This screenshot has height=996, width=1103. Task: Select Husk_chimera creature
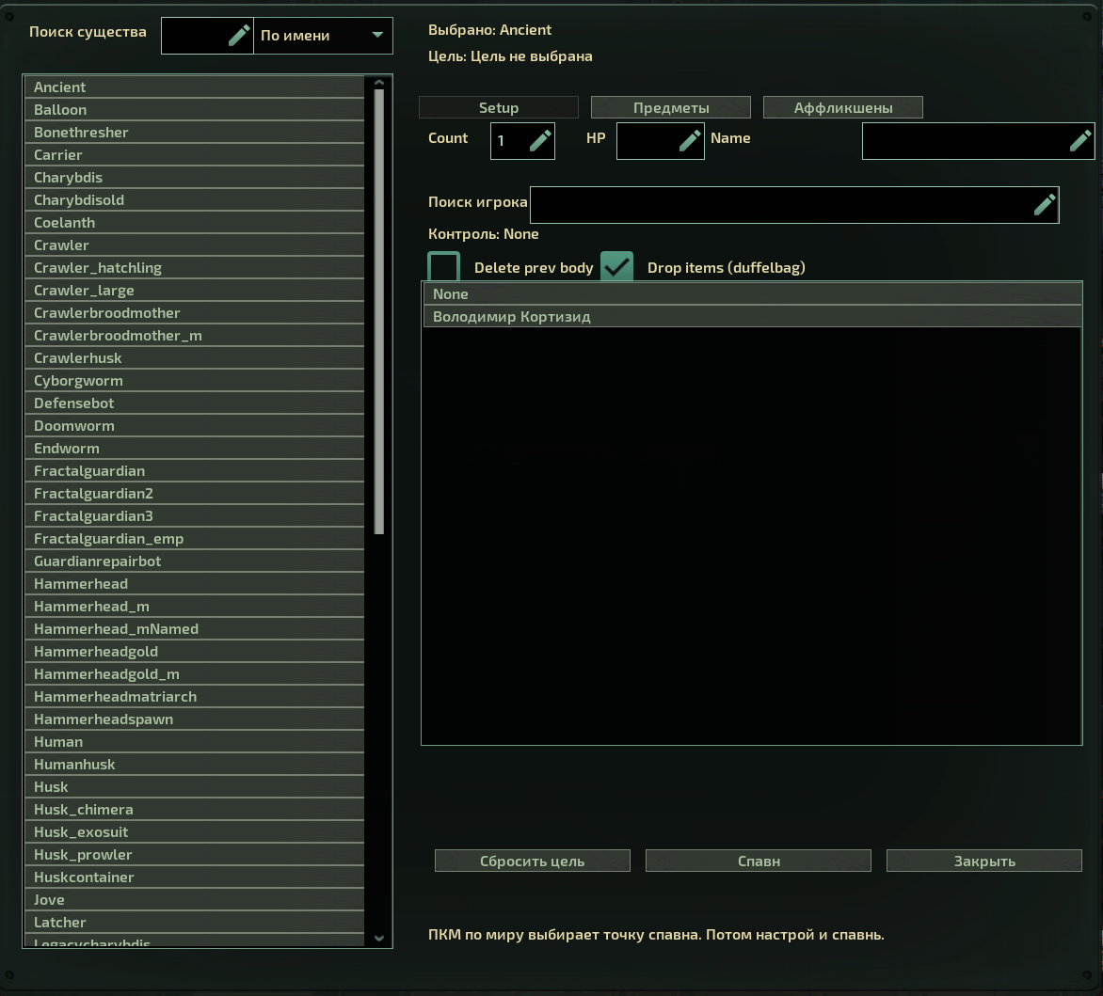coord(195,808)
